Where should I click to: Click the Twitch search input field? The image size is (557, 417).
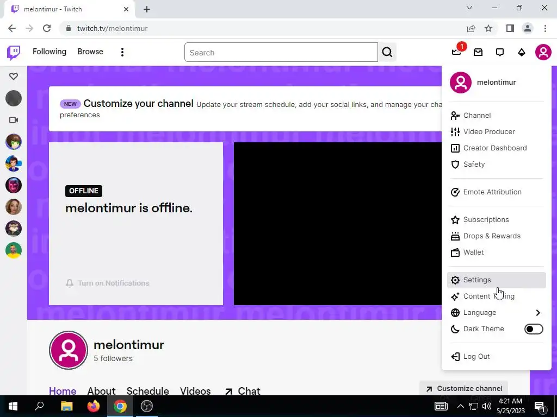click(281, 53)
